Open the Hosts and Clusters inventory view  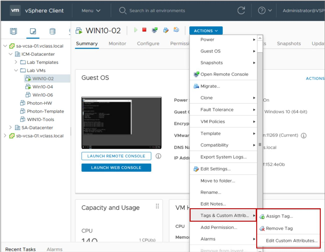[13, 31]
